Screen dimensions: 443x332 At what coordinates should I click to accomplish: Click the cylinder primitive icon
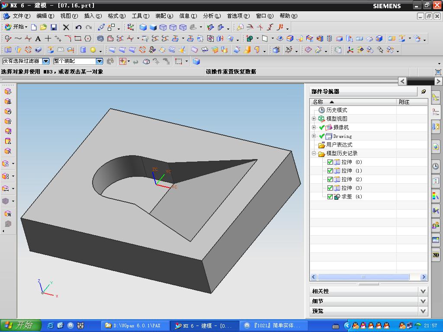click(83, 50)
